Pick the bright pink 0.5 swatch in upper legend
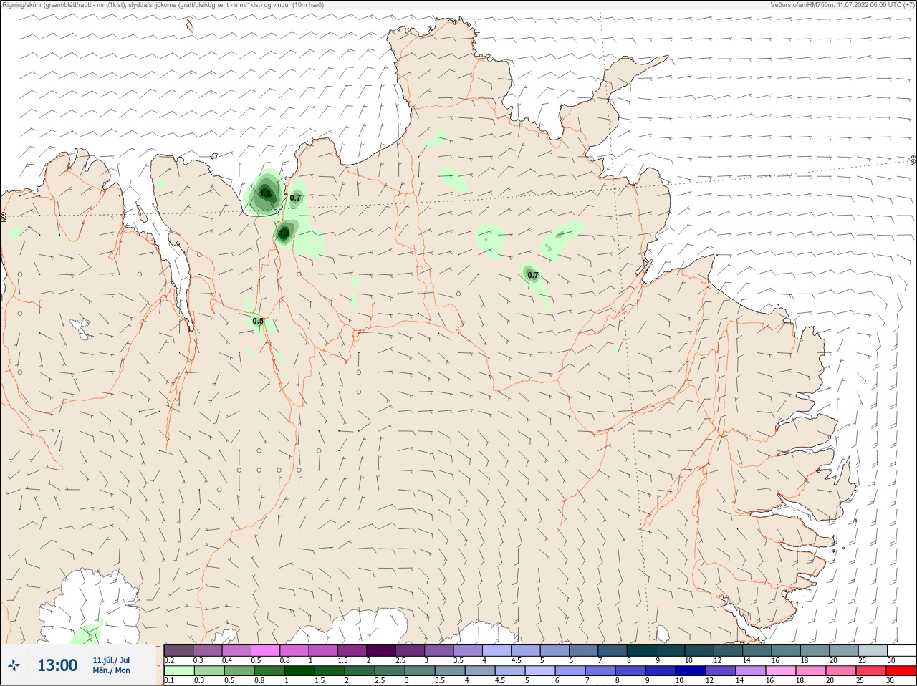 tap(266, 650)
